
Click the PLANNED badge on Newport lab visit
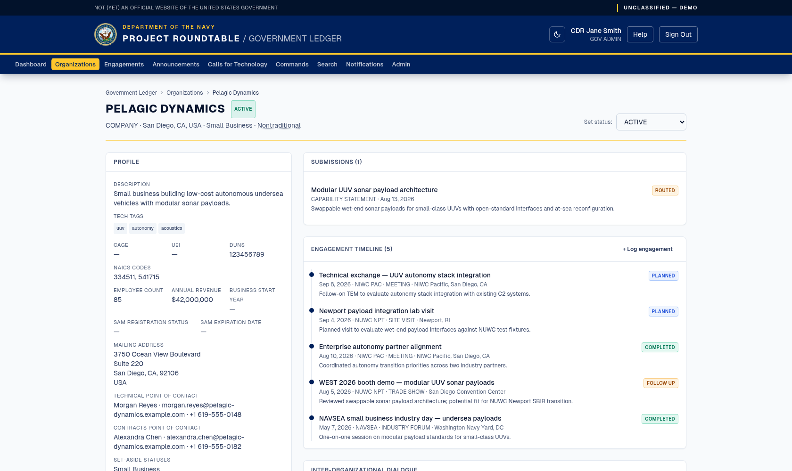(663, 311)
